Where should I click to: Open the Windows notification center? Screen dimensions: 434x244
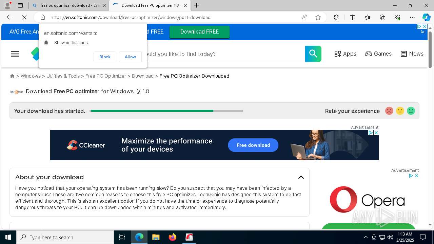[423, 237]
